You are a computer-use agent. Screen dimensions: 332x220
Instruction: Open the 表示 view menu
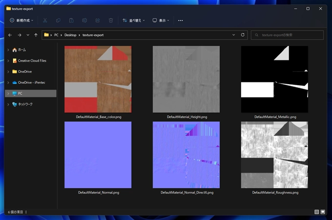tap(161, 20)
